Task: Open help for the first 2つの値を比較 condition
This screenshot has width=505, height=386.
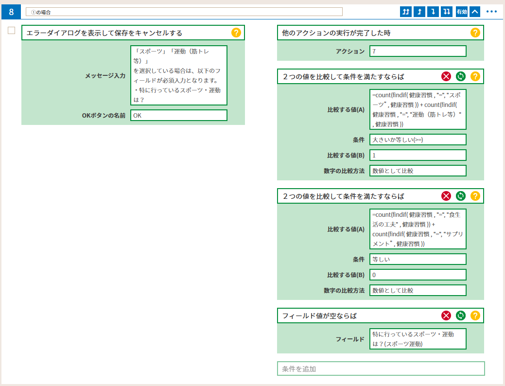Action: click(475, 76)
